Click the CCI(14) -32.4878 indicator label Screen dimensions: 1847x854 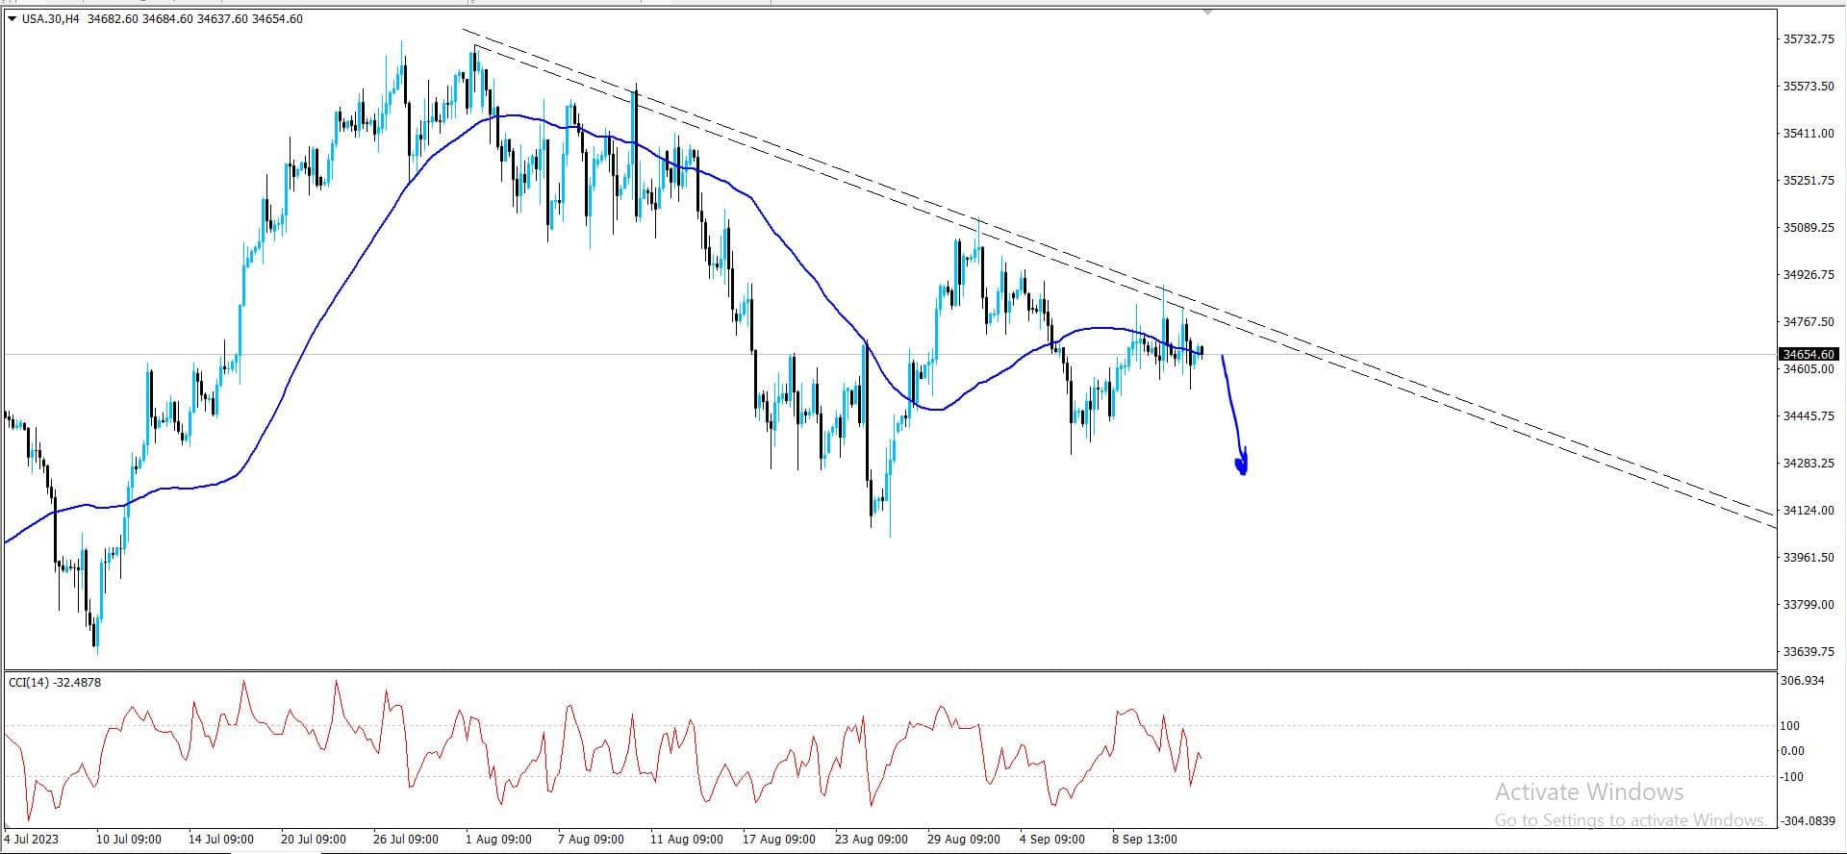(55, 682)
